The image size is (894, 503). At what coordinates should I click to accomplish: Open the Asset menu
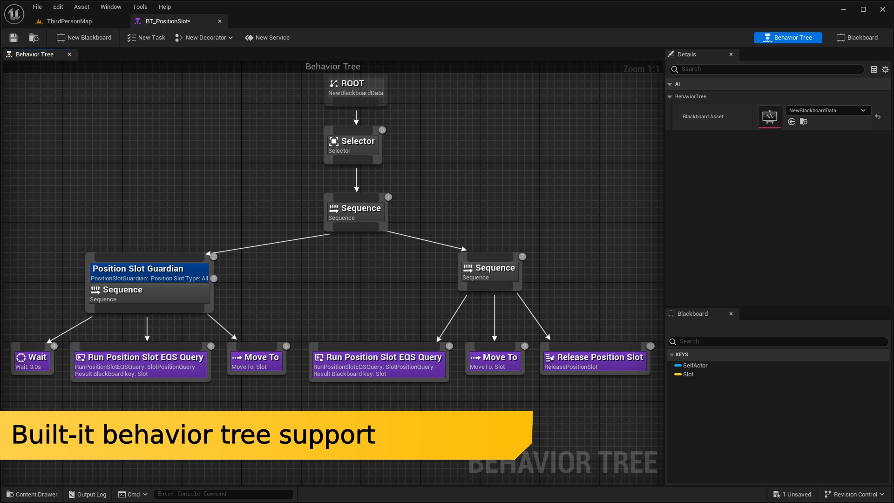81,7
